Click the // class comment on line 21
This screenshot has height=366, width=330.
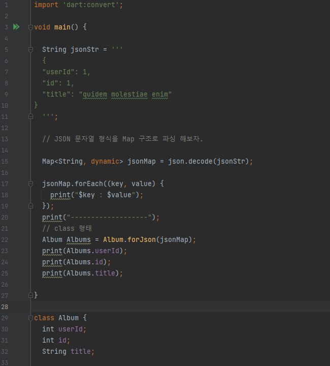[x=67, y=228]
